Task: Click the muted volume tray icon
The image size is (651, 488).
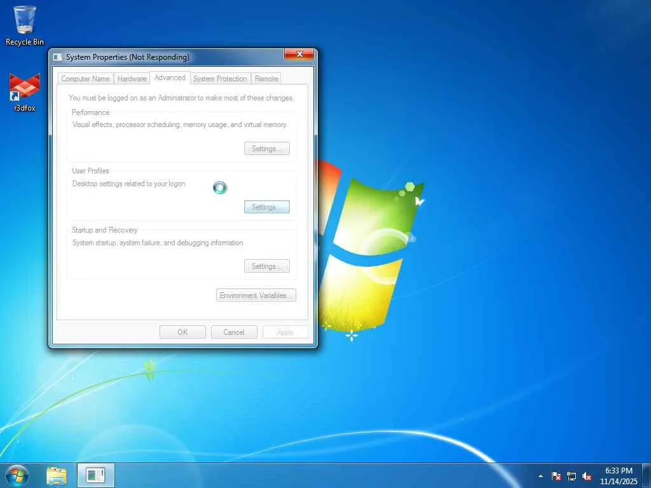Action: pos(587,476)
